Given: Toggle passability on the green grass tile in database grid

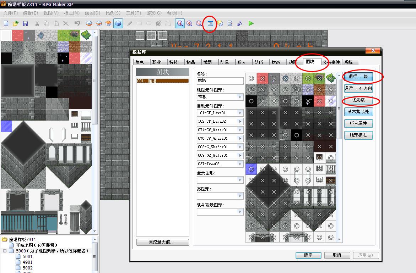Looking at the screenshot, I should click(x=308, y=78).
